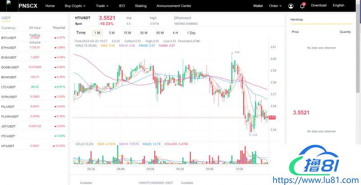
Task: Open the notification bell icon
Action: coord(302,6)
